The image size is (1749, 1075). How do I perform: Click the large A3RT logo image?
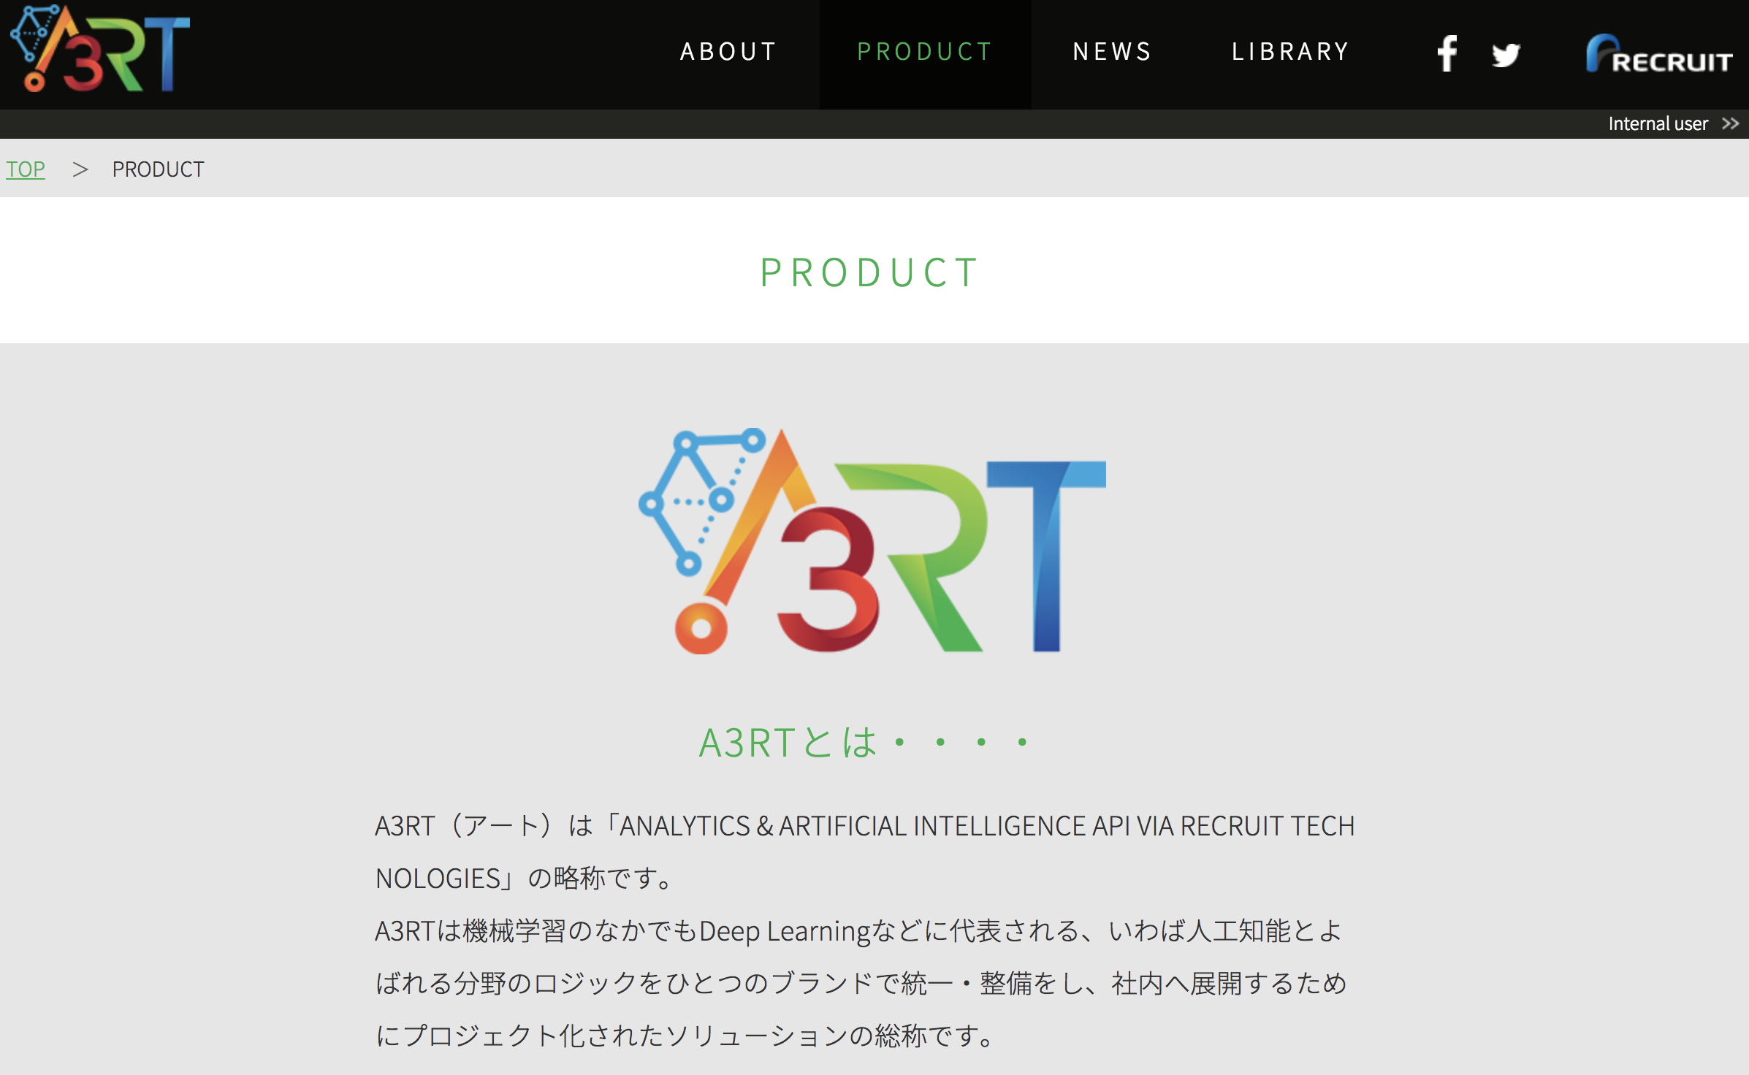point(872,540)
